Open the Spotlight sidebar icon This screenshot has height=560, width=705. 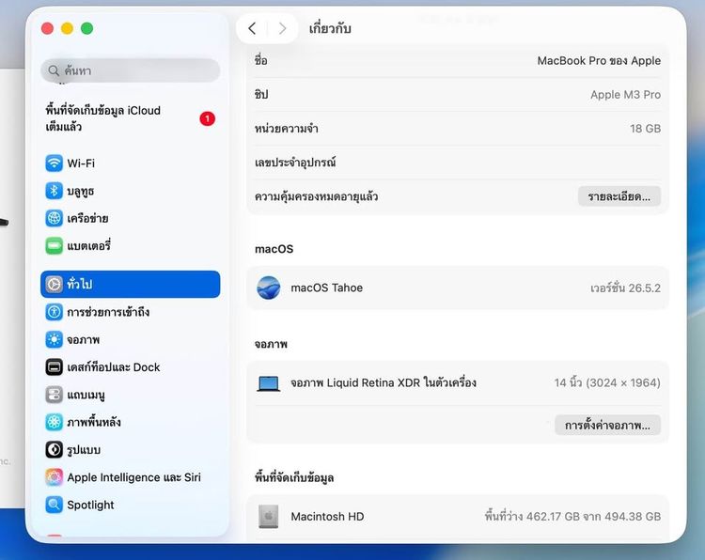pos(54,505)
